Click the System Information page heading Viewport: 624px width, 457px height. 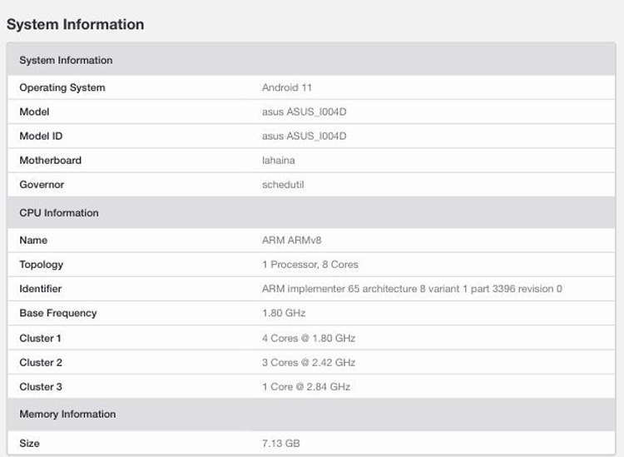(75, 25)
